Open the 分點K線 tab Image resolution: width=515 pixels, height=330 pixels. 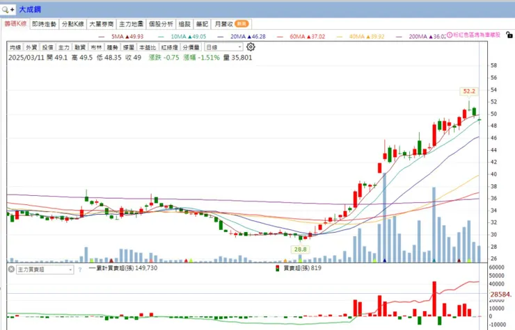[x=73, y=24]
